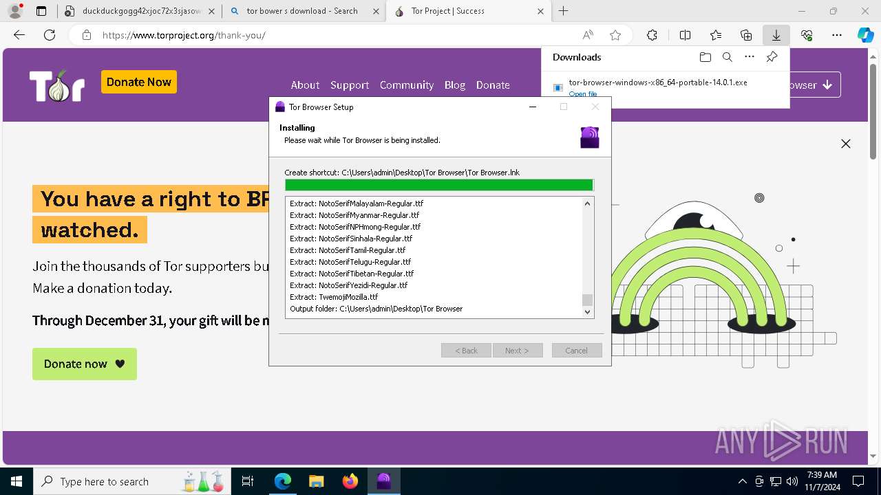Open Firefox from the taskbar
This screenshot has width=881, height=495.
[350, 481]
